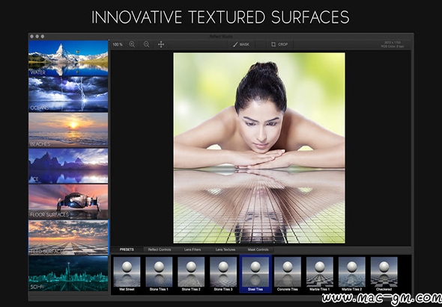Screen dimensions: 442x307
Task: Apply the Stone Tiles 3 preset
Action: pyautogui.click(x=223, y=274)
